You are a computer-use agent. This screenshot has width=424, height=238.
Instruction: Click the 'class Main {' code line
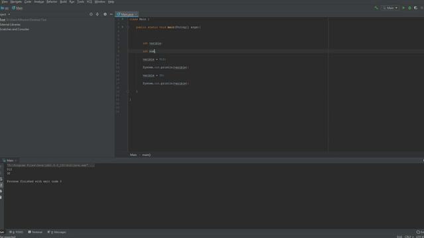coord(139,19)
